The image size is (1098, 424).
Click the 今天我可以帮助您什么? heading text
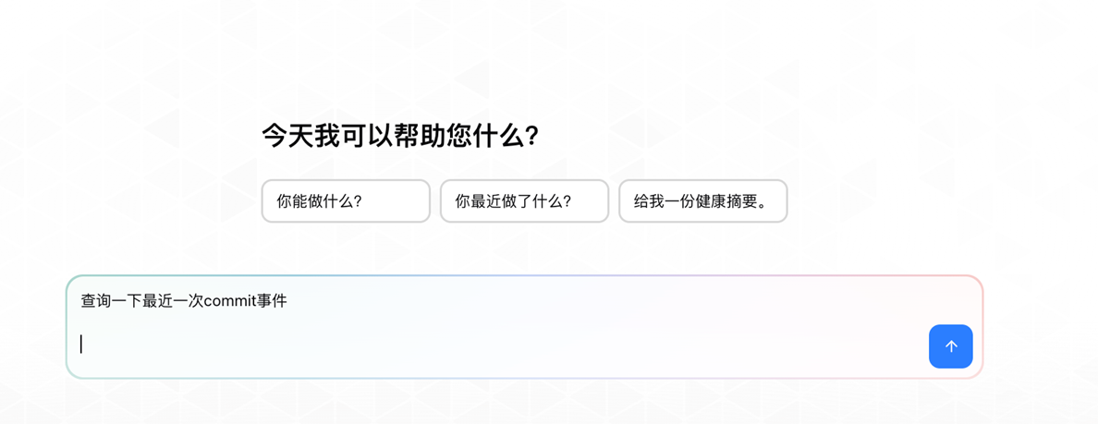coord(400,137)
